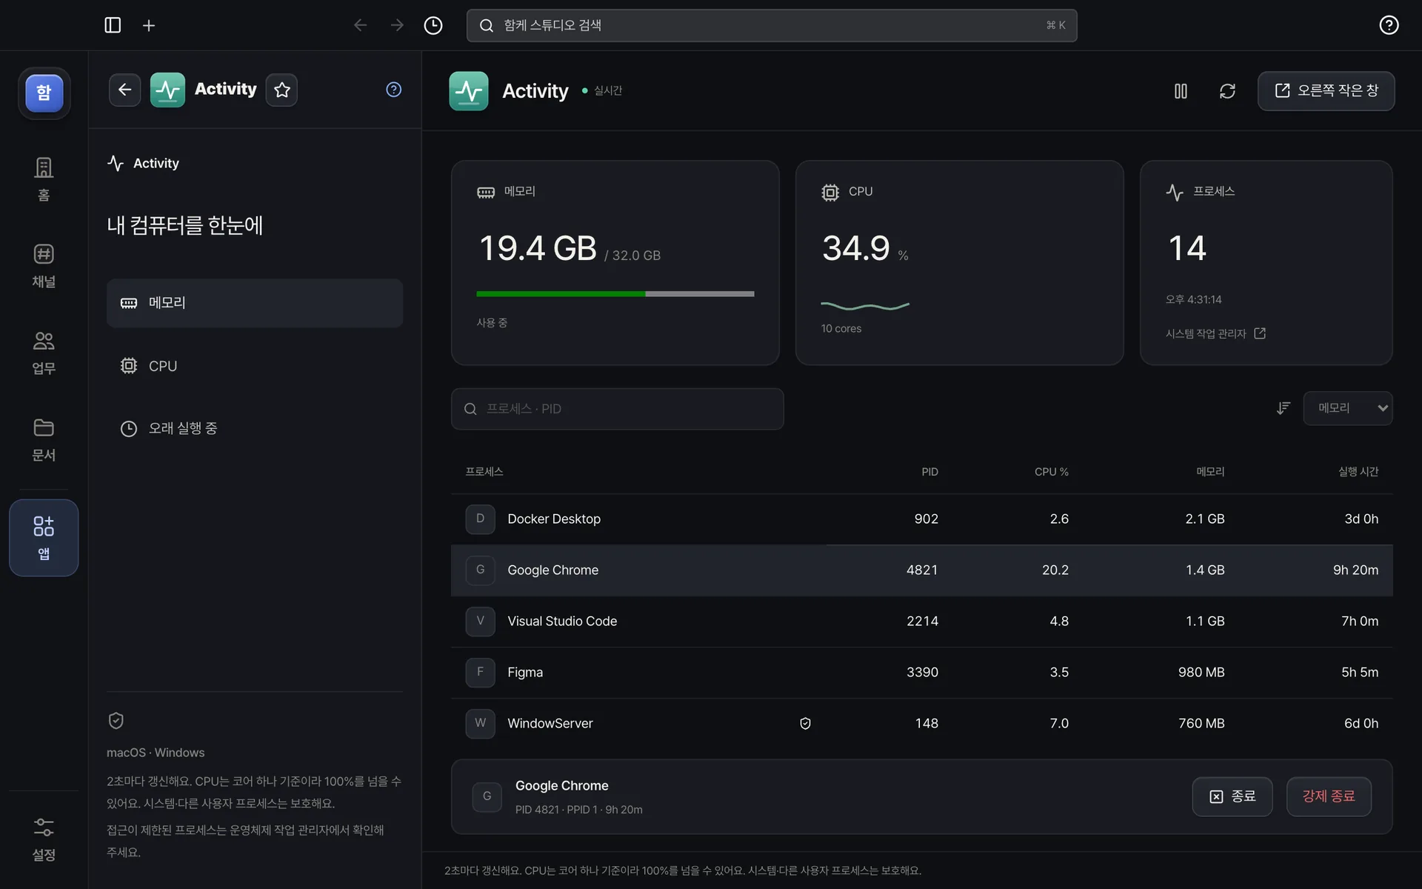Open in 오른쪽 작은 창
This screenshot has height=889, width=1422.
pyautogui.click(x=1326, y=91)
